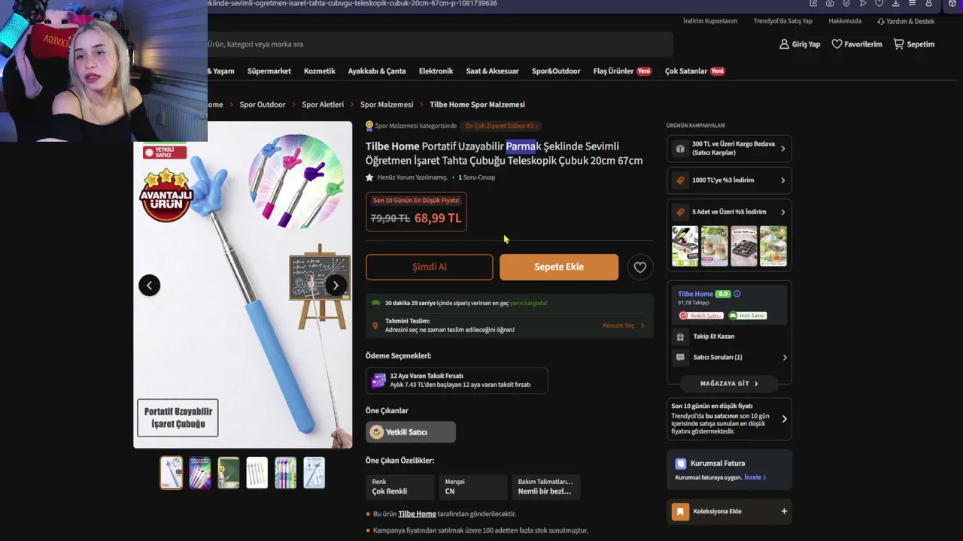
Task: Click the product search input field
Action: tap(439, 44)
